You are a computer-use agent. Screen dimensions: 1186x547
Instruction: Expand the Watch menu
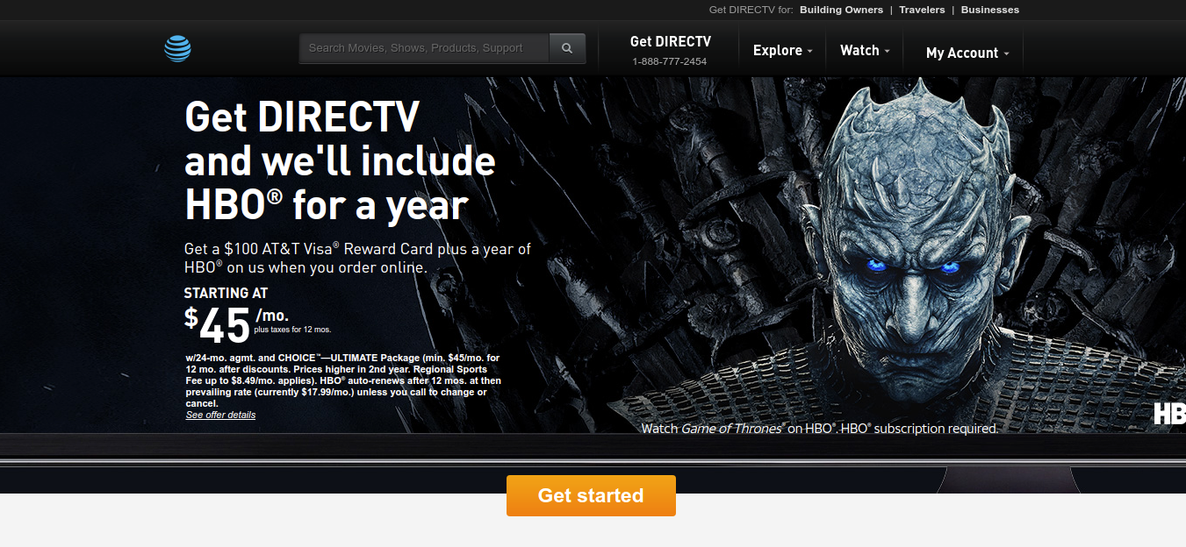[x=865, y=50]
